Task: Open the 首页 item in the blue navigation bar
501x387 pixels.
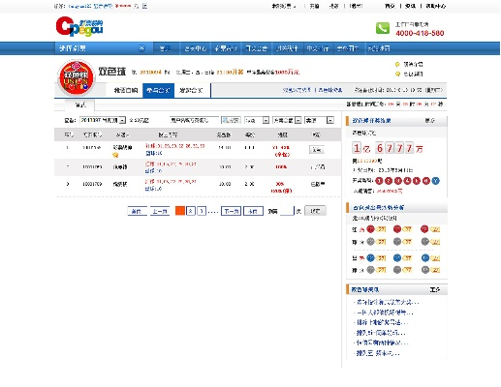Action: coord(165,48)
